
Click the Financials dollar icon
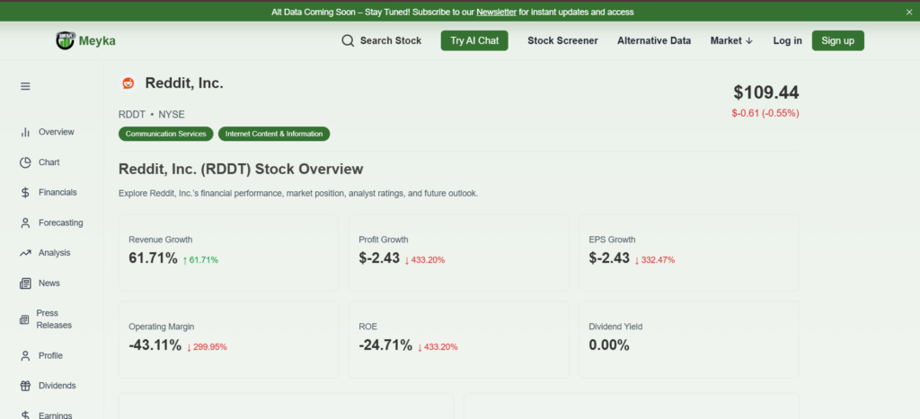[x=25, y=192]
